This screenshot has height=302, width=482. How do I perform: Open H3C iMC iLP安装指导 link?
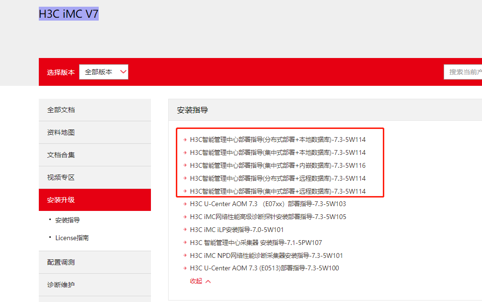pos(237,230)
